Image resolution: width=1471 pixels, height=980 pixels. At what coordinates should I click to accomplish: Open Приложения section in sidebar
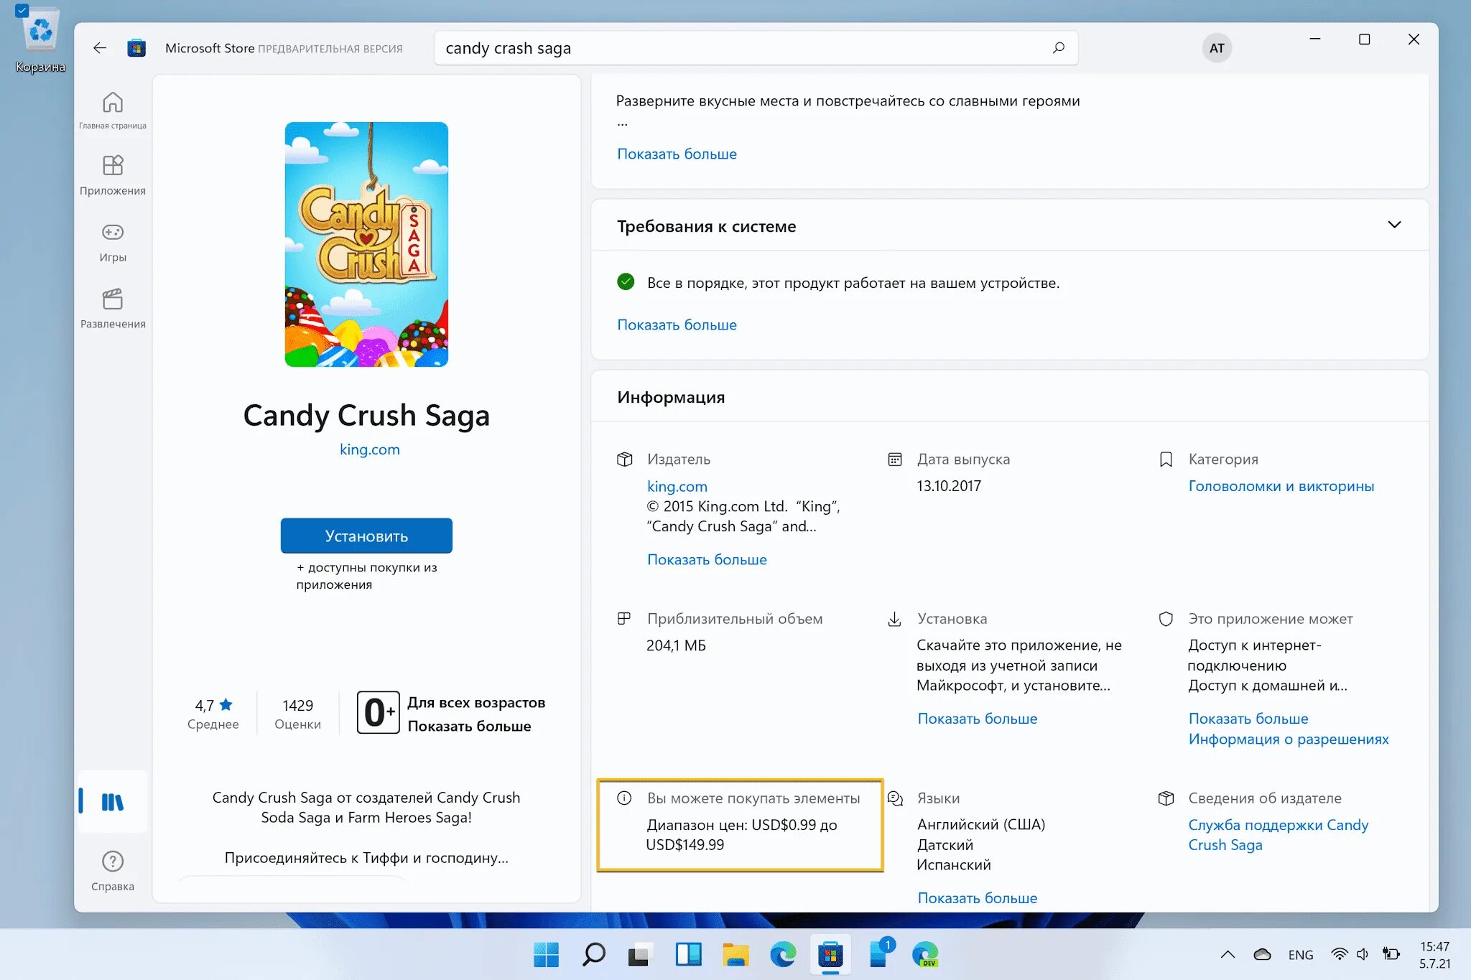tap(113, 174)
